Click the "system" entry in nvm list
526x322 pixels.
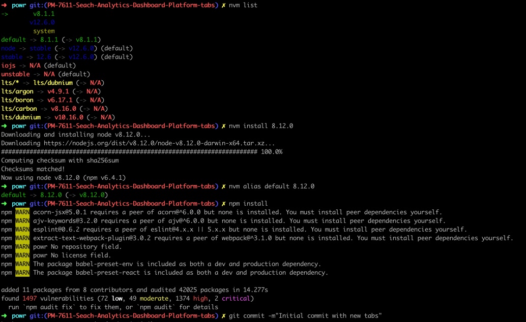coord(44,31)
